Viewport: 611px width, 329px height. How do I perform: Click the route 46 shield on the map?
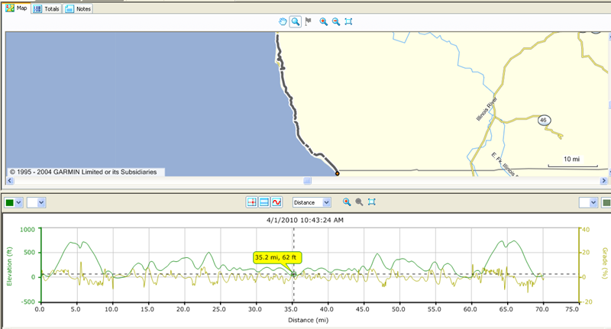544,120
